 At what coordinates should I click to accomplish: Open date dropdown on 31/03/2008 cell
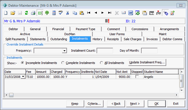coord(23,76)
